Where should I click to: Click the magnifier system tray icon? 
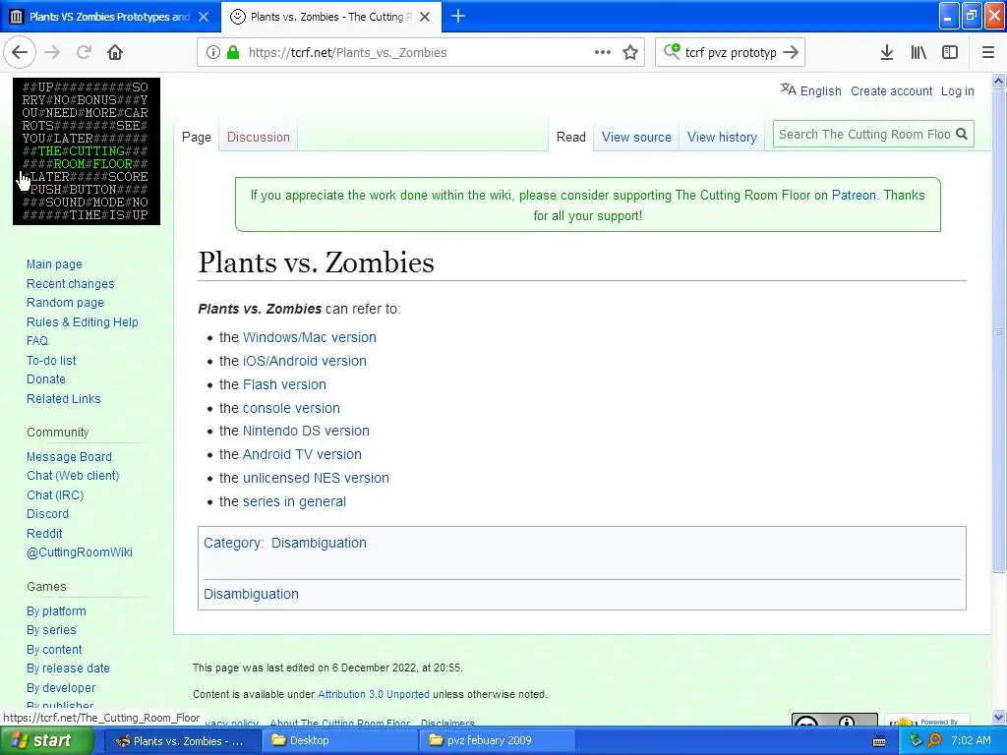[x=934, y=740]
